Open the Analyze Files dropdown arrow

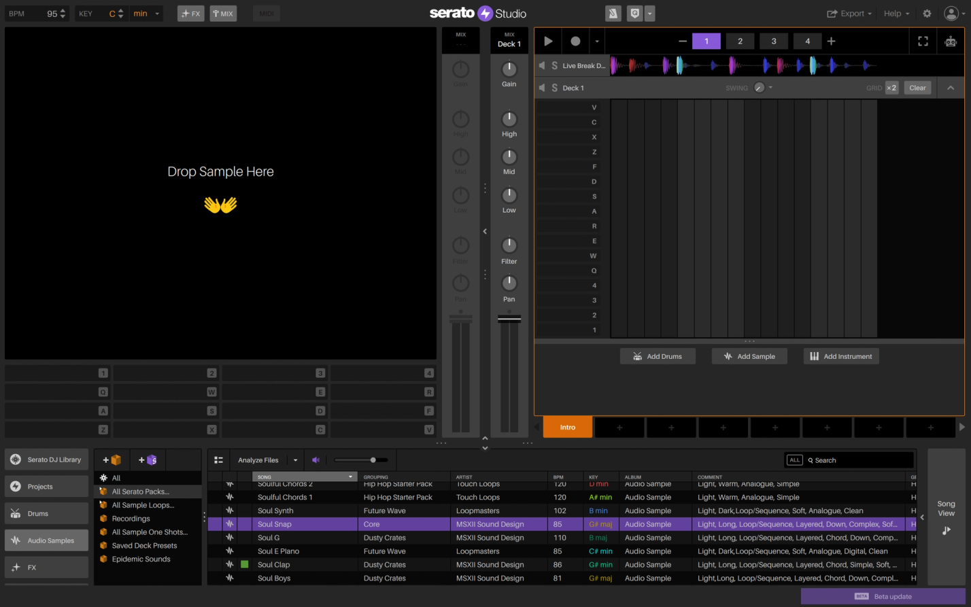[x=295, y=459]
